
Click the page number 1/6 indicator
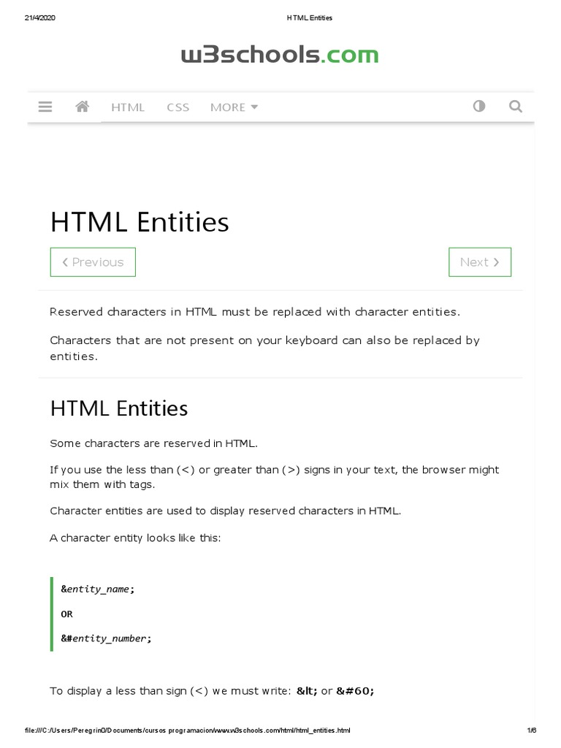click(531, 730)
